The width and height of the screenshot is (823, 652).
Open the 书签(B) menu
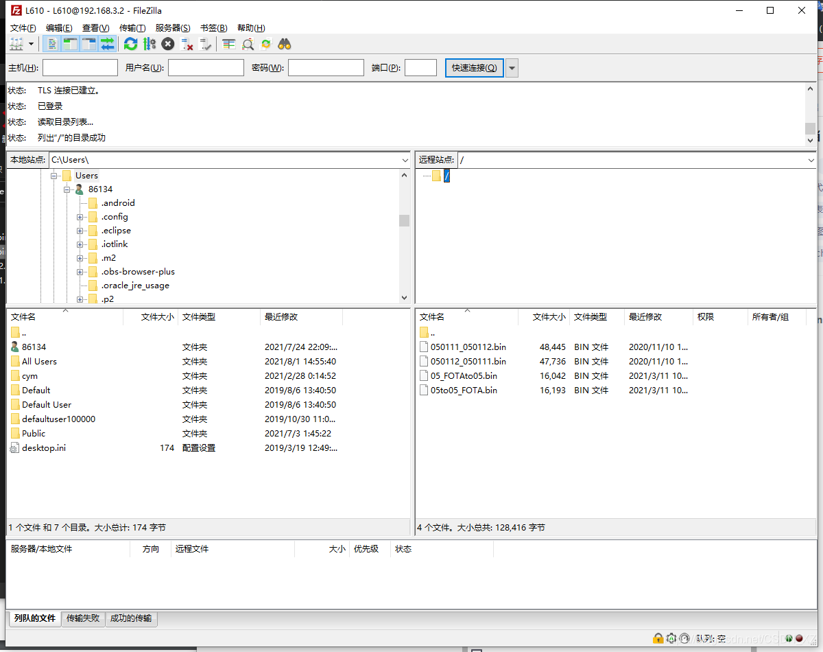tap(213, 27)
